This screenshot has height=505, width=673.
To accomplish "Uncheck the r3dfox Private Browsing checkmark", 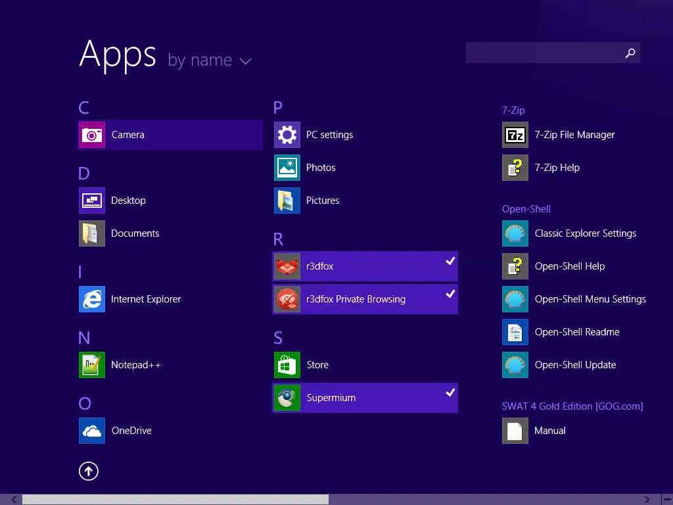I will coord(450,294).
